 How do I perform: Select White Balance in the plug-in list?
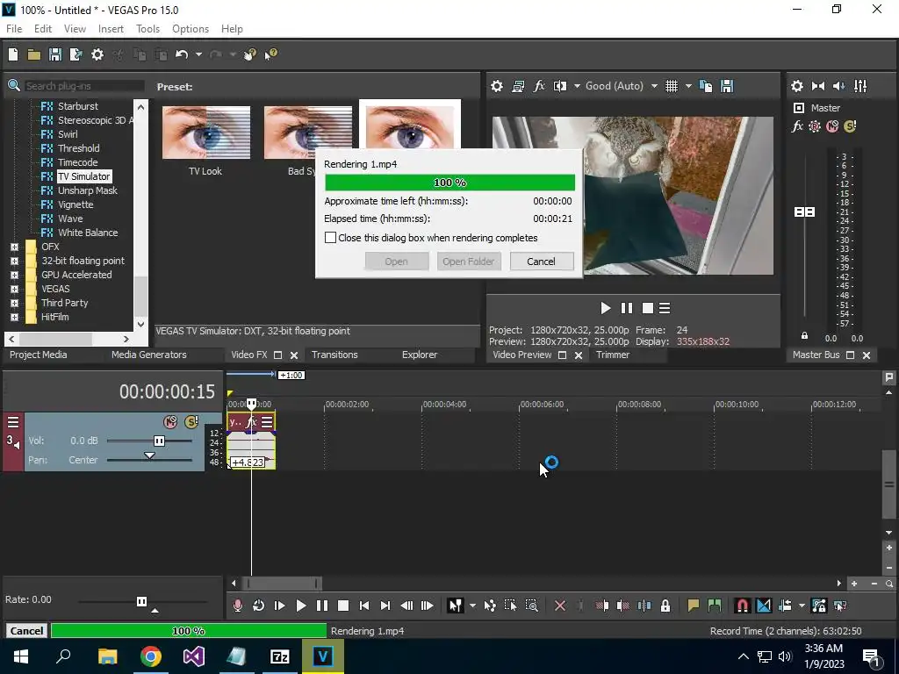88,233
